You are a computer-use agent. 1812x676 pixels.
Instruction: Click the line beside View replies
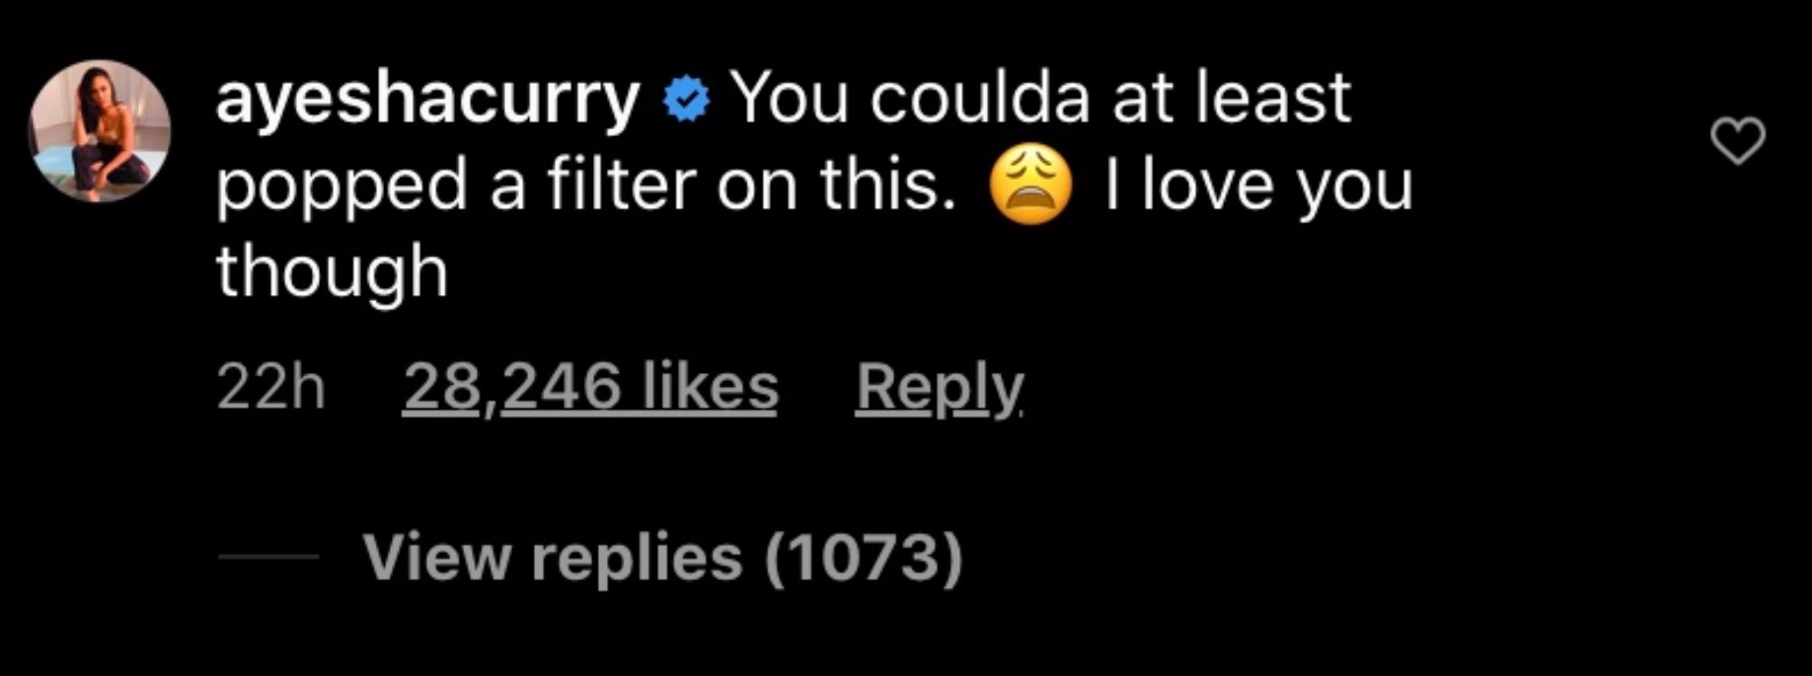coord(268,558)
